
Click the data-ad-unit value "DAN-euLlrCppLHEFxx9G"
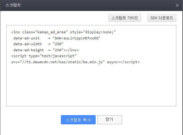click(76, 38)
